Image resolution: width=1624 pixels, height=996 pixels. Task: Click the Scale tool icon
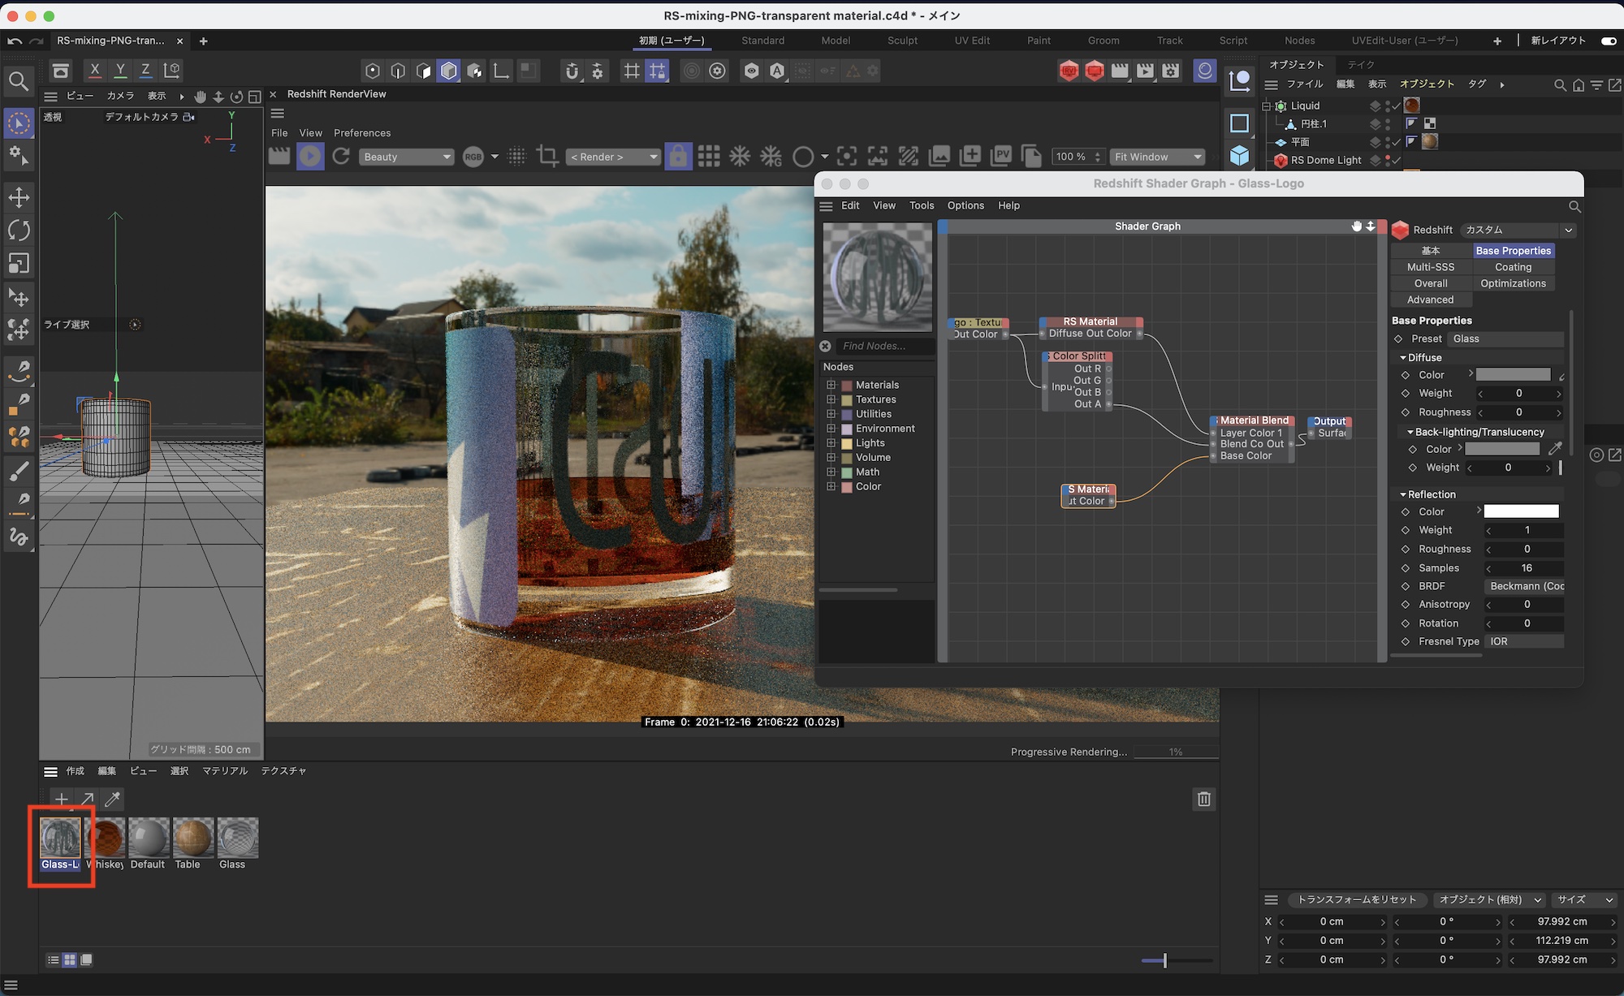point(19,264)
